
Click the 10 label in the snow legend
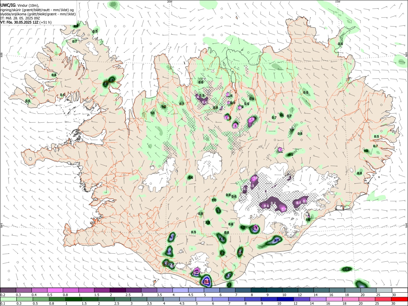(284, 295)
